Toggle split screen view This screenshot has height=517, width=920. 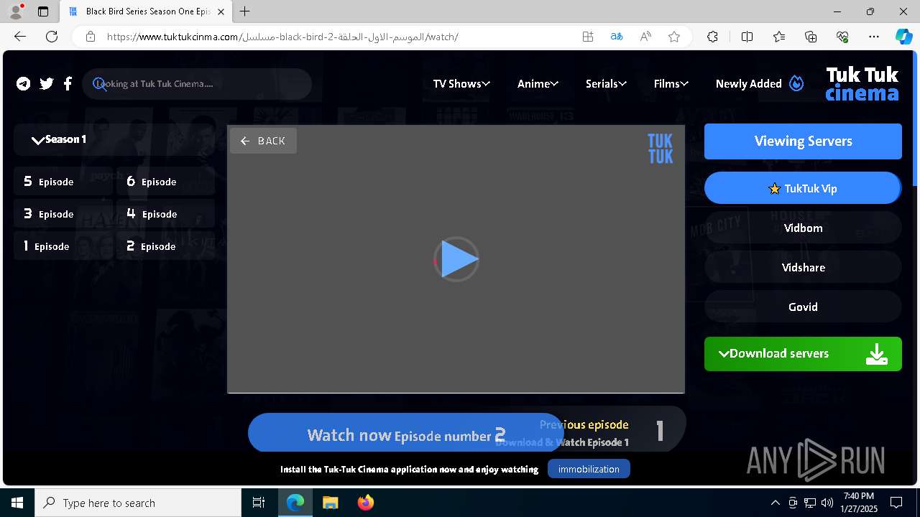[747, 37]
